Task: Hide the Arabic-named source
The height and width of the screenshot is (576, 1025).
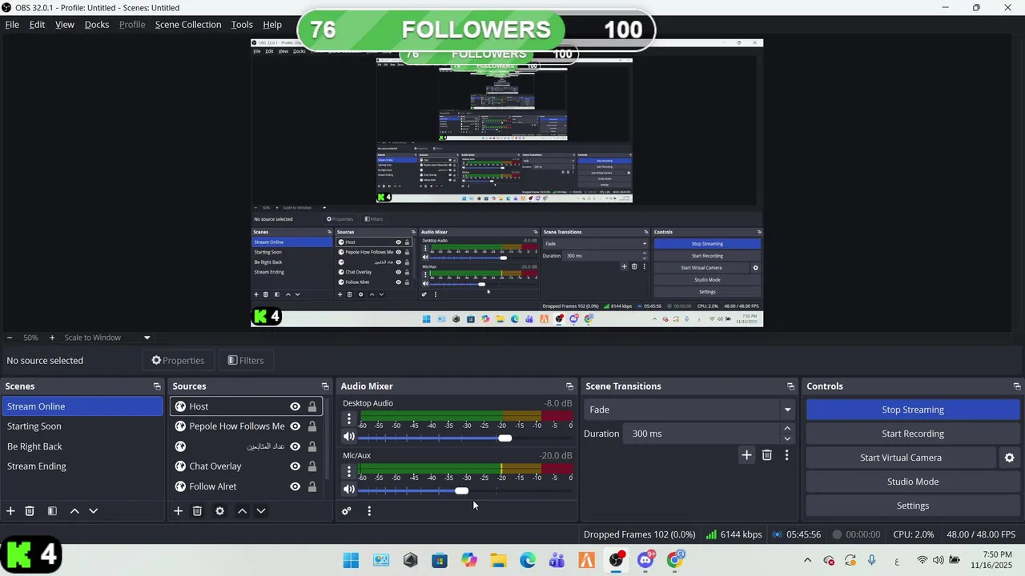Action: (295, 446)
